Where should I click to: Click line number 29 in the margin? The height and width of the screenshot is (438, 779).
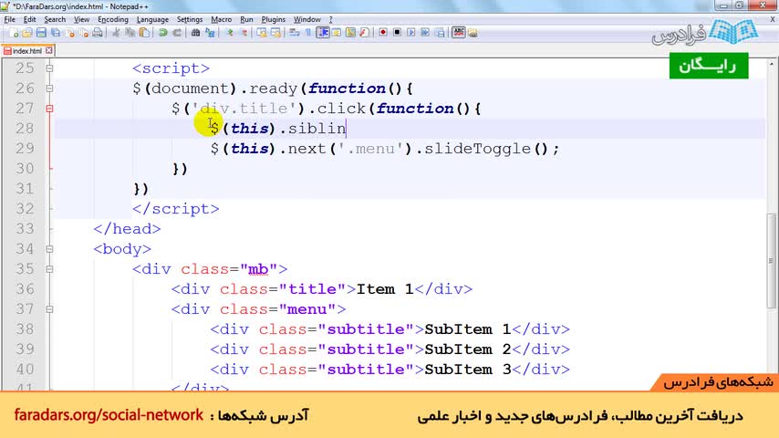[x=25, y=149]
